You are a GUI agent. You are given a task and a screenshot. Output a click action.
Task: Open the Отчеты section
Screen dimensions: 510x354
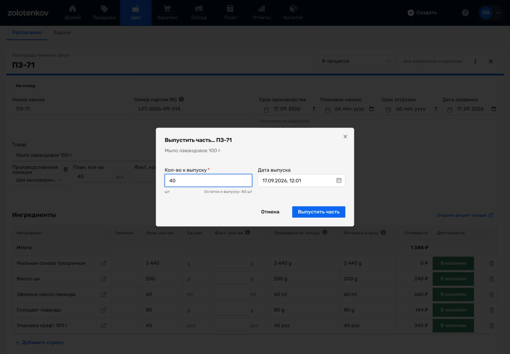point(262,13)
